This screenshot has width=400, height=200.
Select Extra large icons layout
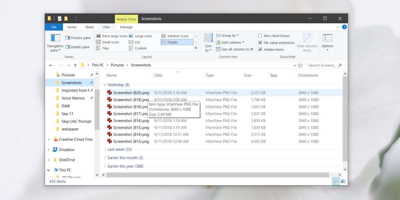coord(112,36)
